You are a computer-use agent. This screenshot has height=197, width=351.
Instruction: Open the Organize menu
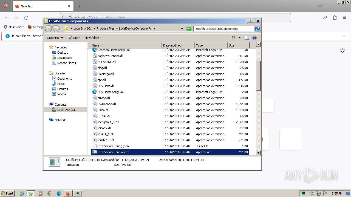pyautogui.click(x=55, y=38)
